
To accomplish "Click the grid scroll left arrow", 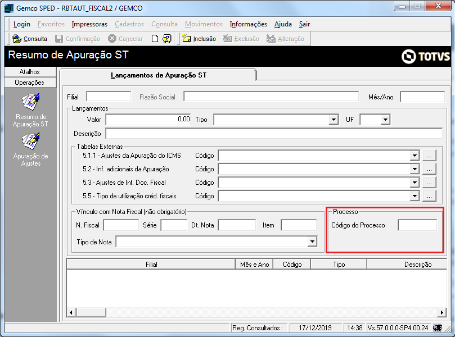I will click(x=71, y=312).
